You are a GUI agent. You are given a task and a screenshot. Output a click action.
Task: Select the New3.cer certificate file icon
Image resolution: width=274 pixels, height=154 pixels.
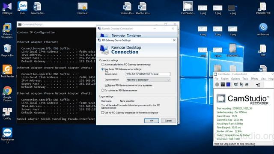click(x=83, y=8)
